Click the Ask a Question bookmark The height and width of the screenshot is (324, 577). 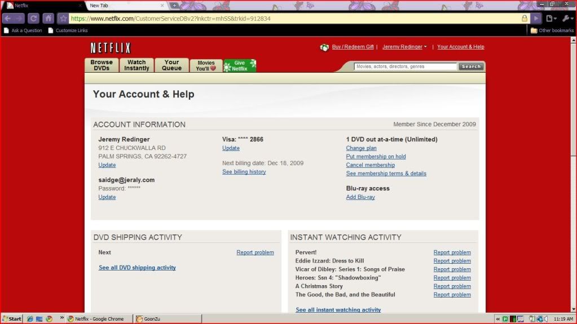pyautogui.click(x=23, y=30)
